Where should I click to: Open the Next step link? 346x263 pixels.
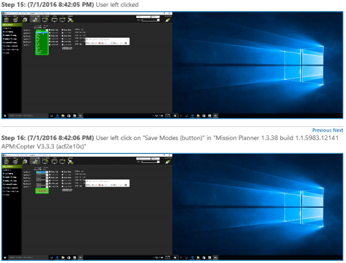coord(338,130)
